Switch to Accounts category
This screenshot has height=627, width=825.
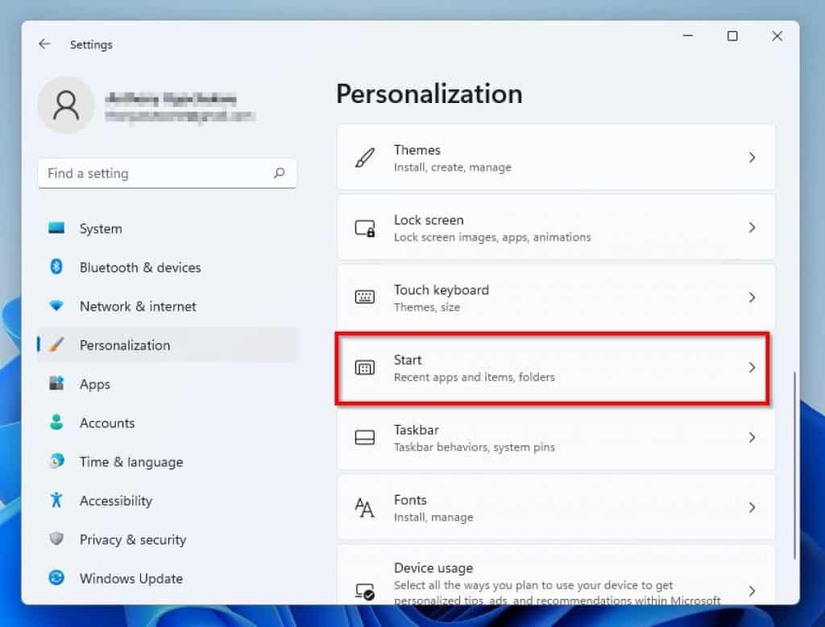point(167,423)
